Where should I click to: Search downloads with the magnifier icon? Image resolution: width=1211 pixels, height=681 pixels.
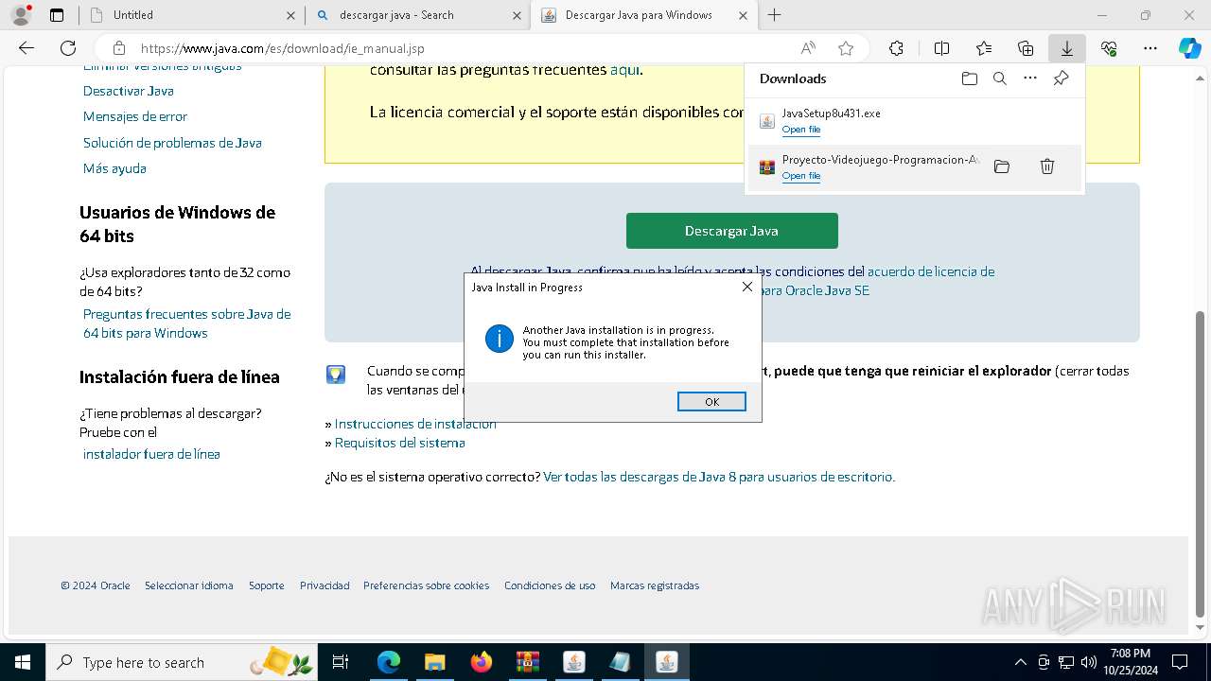1000,79
